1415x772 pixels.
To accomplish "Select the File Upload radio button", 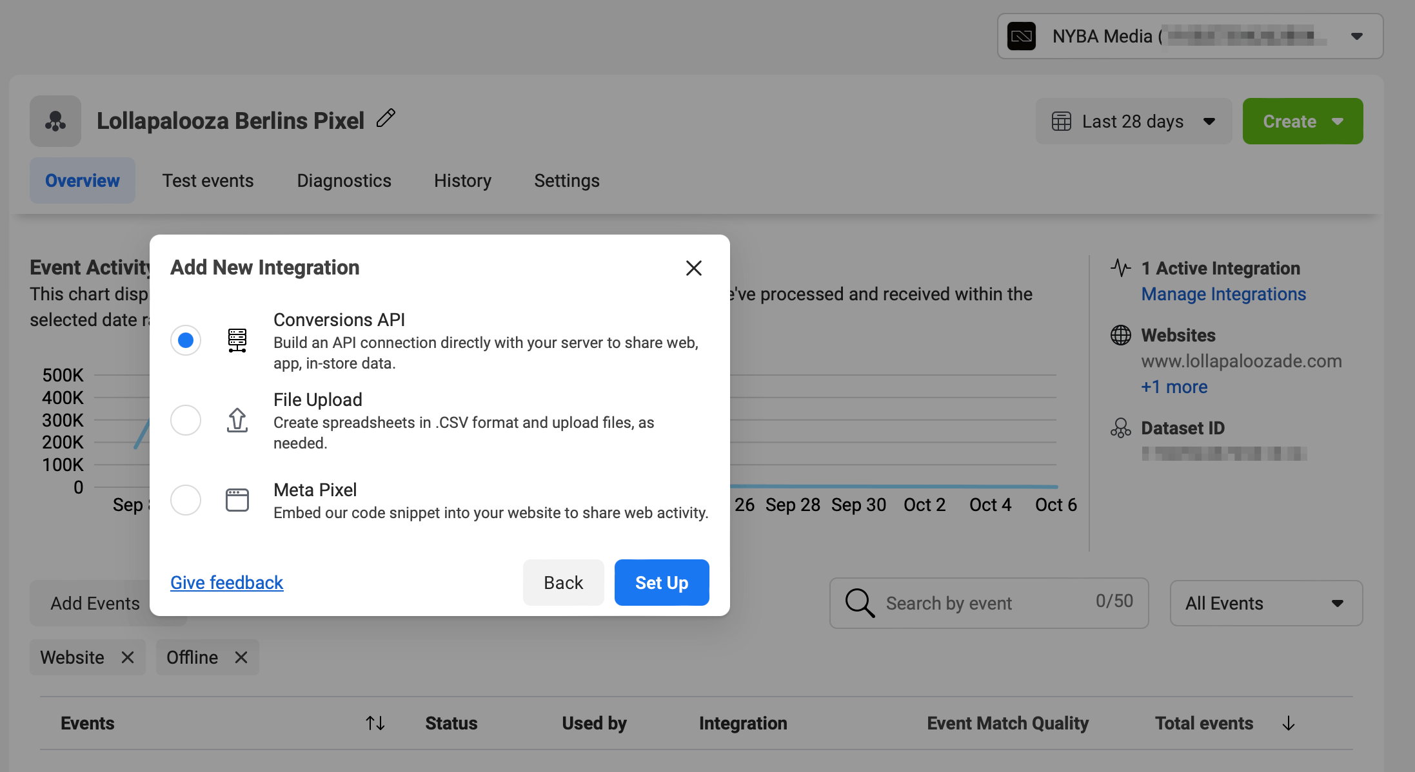I will pyautogui.click(x=186, y=420).
